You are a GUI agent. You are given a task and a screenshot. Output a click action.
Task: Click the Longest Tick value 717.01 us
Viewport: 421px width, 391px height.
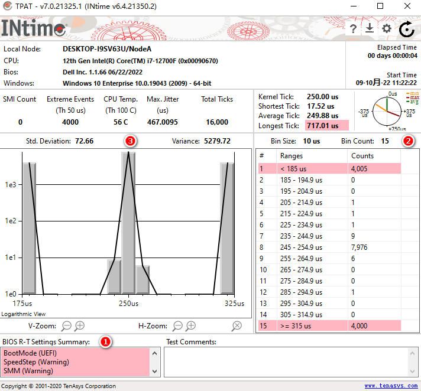(323, 125)
